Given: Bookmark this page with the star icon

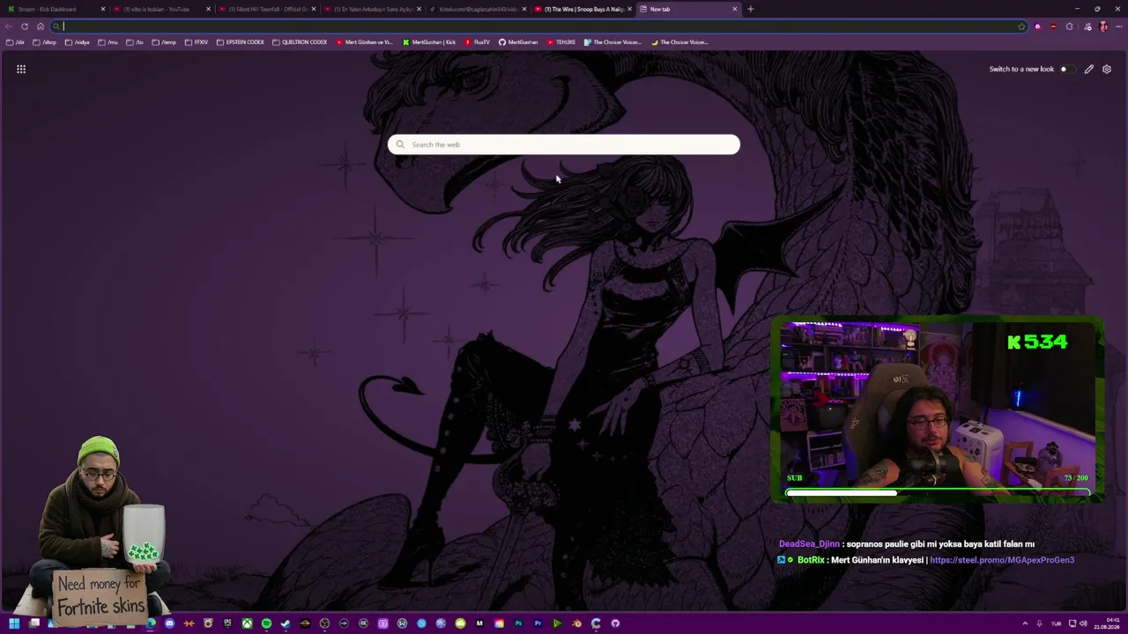Looking at the screenshot, I should (x=1021, y=26).
